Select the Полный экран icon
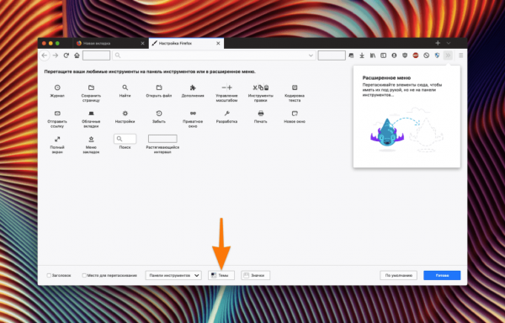Viewport: 505px width, 323px height. click(x=57, y=139)
